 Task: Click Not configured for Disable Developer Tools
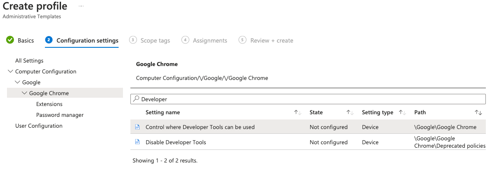(329, 142)
